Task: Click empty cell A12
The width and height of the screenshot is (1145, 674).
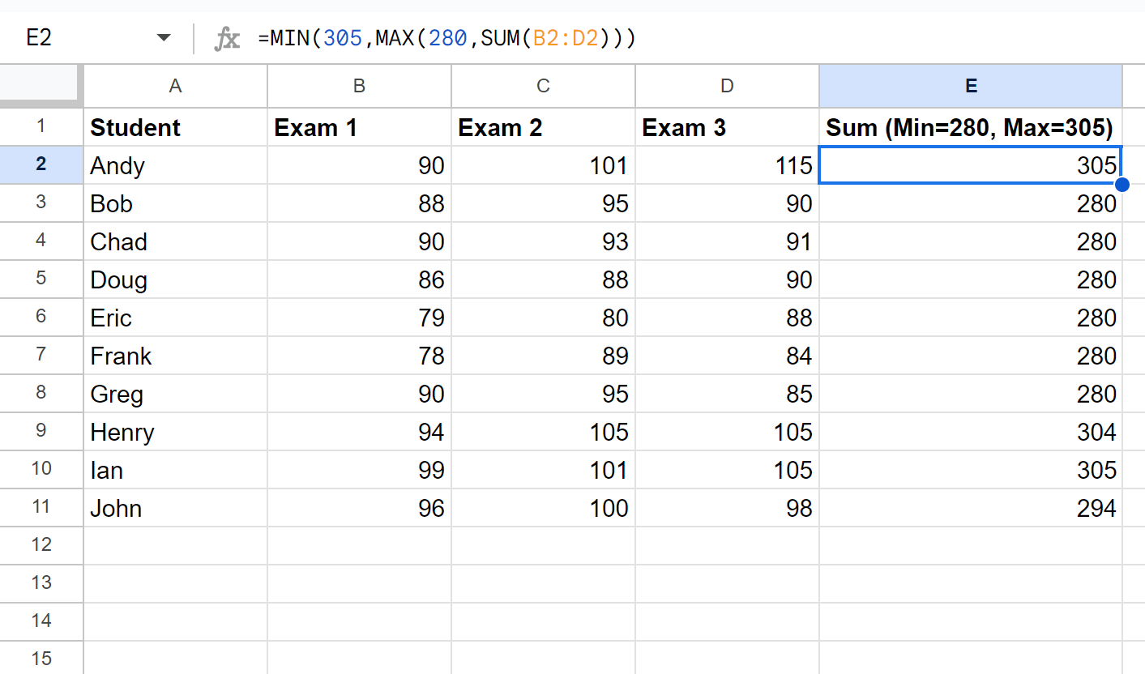Action: [x=175, y=546]
